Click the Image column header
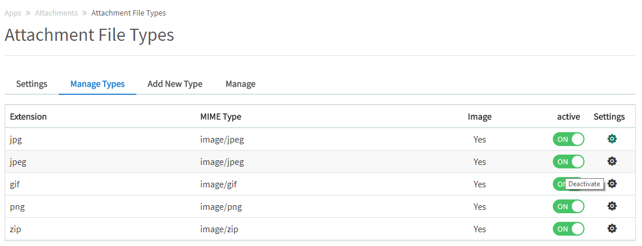The width and height of the screenshot is (642, 246). click(479, 117)
